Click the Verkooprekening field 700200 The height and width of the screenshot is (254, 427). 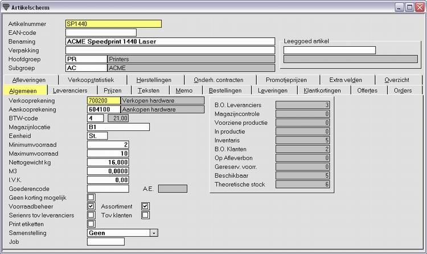(x=104, y=101)
